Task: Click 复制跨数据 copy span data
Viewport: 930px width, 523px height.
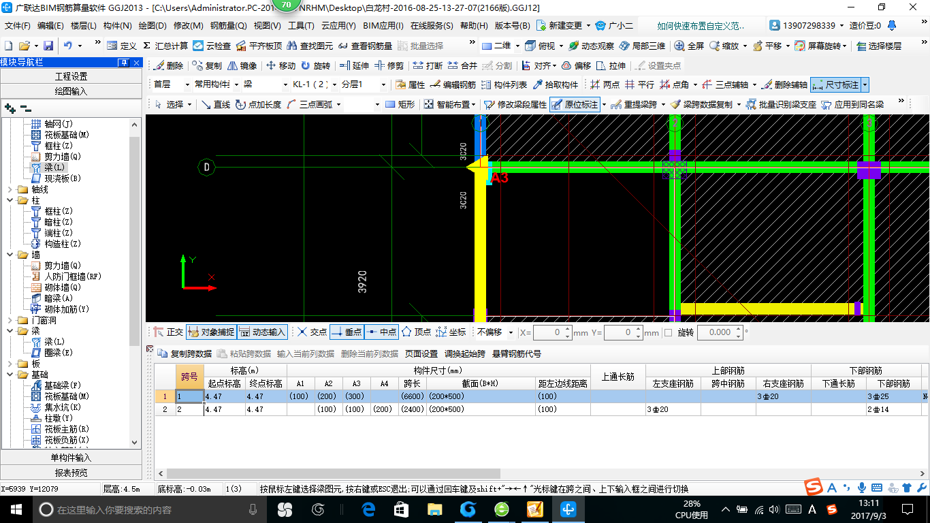Action: 185,354
